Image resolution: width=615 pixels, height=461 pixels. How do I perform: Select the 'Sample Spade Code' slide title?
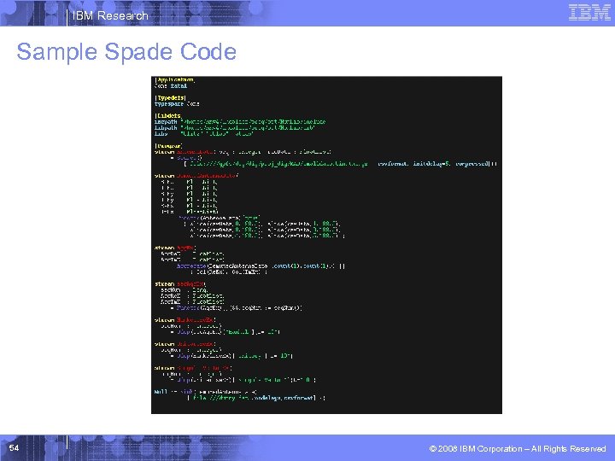click(126, 52)
